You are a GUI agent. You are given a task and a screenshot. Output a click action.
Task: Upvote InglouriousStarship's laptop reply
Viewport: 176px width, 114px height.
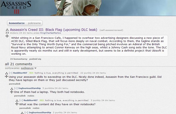(x=12, y=89)
